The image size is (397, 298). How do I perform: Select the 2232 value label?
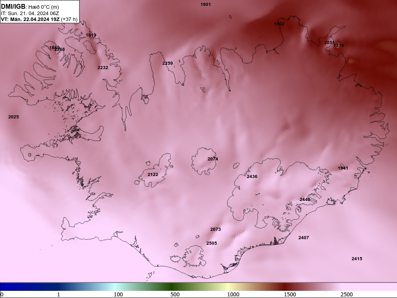point(103,68)
